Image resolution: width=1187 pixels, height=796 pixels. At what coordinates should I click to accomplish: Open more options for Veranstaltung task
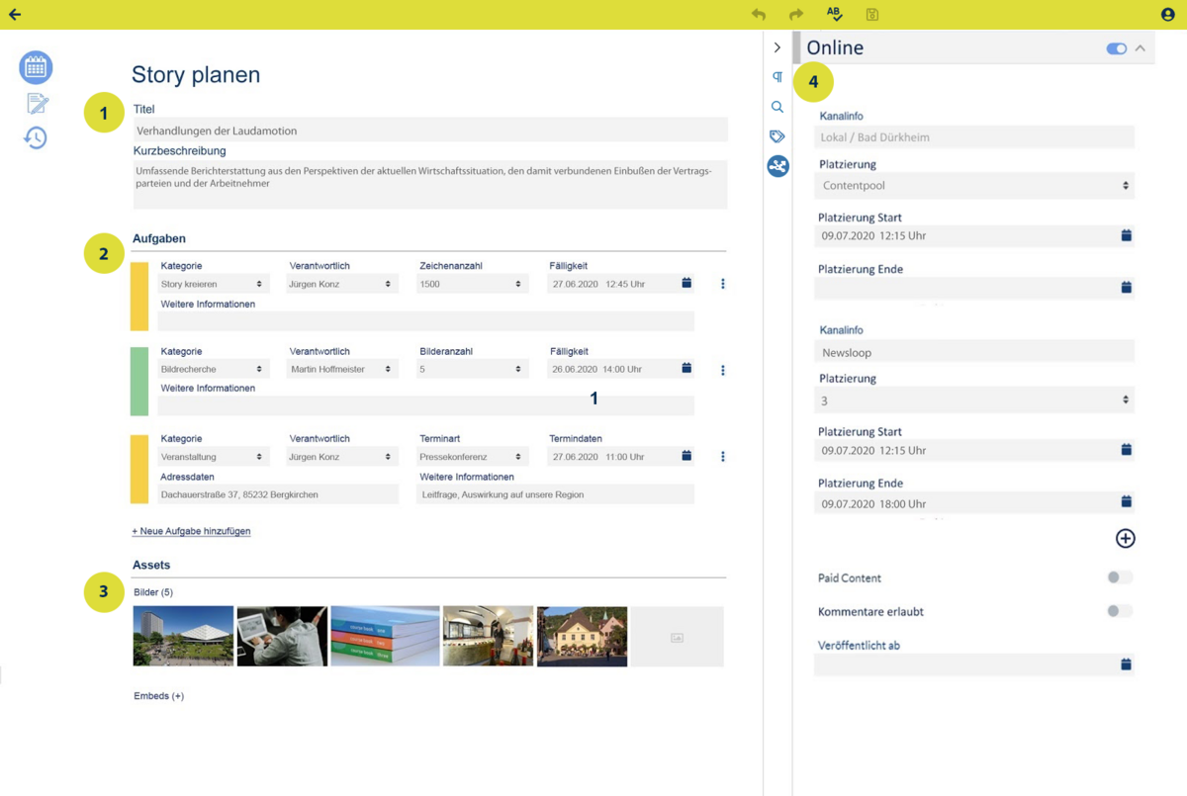[x=723, y=457]
